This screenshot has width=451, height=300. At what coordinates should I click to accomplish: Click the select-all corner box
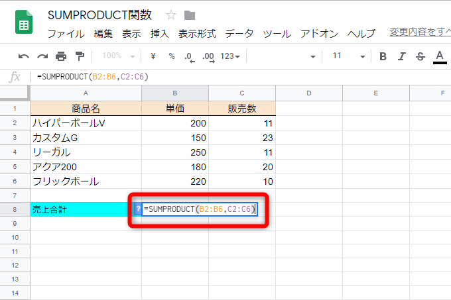tap(15, 93)
